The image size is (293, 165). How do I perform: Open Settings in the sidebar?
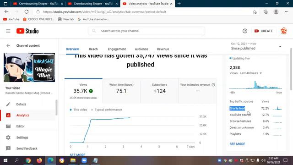[x=22, y=137]
